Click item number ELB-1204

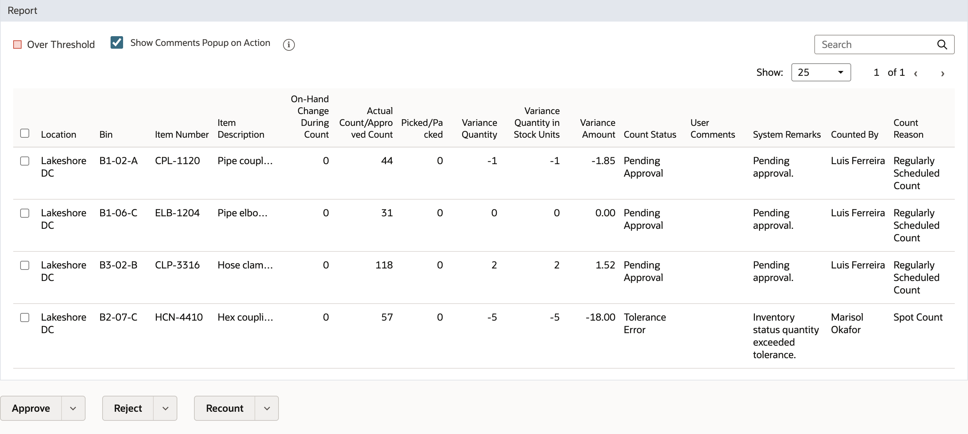[x=177, y=213]
